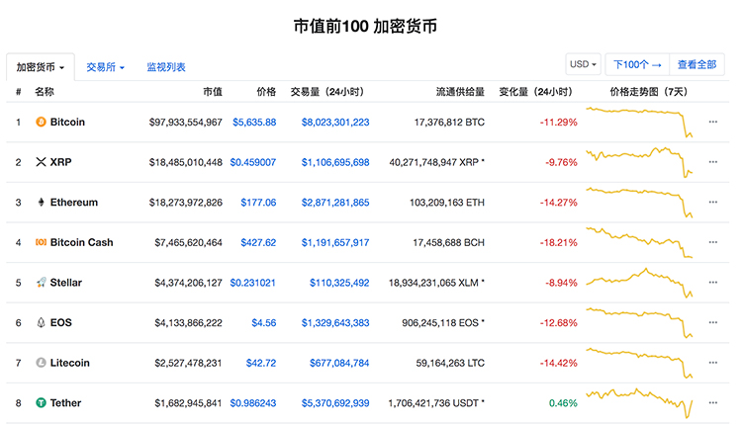Viewport: 742px width, 424px height.
Task: Click the 查看全部 button
Action: [696, 65]
